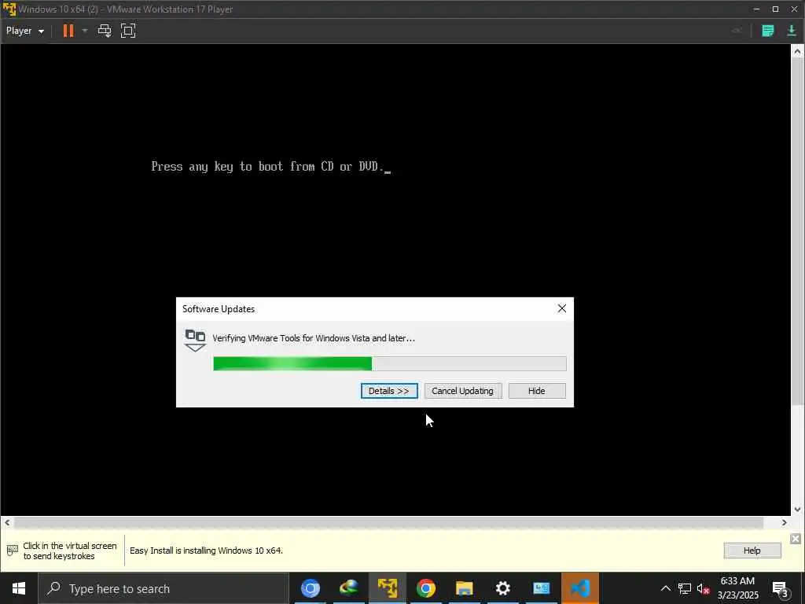Open Settings from the taskbar gear icon
This screenshot has height=604, width=805.
(x=502, y=588)
